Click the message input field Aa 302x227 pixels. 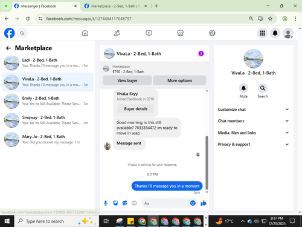pos(165,203)
